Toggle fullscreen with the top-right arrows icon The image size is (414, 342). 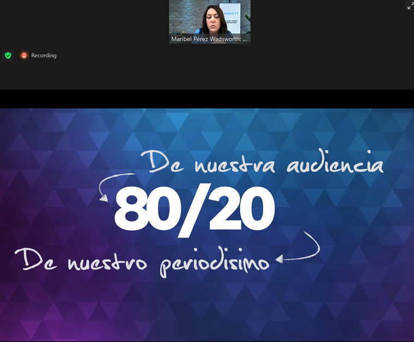pyautogui.click(x=411, y=5)
